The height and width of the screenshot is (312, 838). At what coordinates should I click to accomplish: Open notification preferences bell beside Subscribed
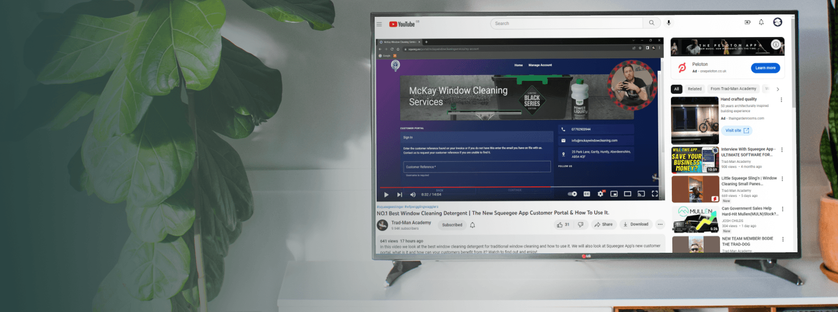pos(472,225)
